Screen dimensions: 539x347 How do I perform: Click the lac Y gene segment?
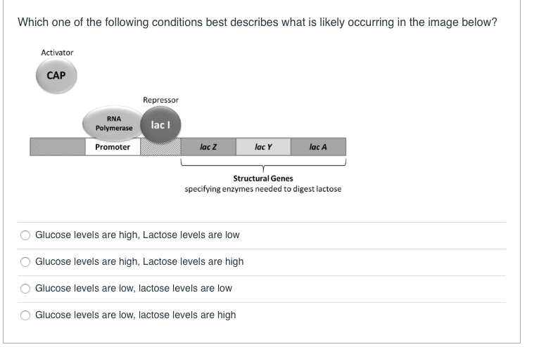pyautogui.click(x=263, y=147)
